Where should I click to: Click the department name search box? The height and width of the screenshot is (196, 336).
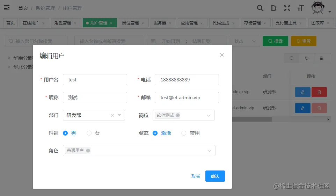click(x=36, y=41)
